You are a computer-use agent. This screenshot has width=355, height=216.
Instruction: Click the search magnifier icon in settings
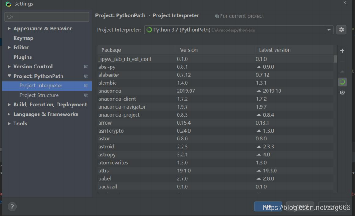pos(10,17)
